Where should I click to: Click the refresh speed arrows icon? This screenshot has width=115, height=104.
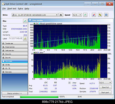(x=85, y=15)
